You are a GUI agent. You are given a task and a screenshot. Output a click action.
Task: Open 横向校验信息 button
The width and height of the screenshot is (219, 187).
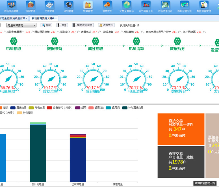(x=83, y=25)
